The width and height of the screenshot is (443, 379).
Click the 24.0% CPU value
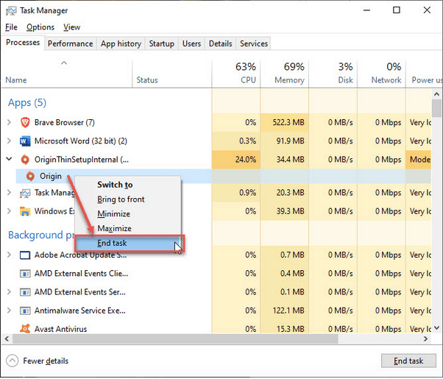point(246,160)
